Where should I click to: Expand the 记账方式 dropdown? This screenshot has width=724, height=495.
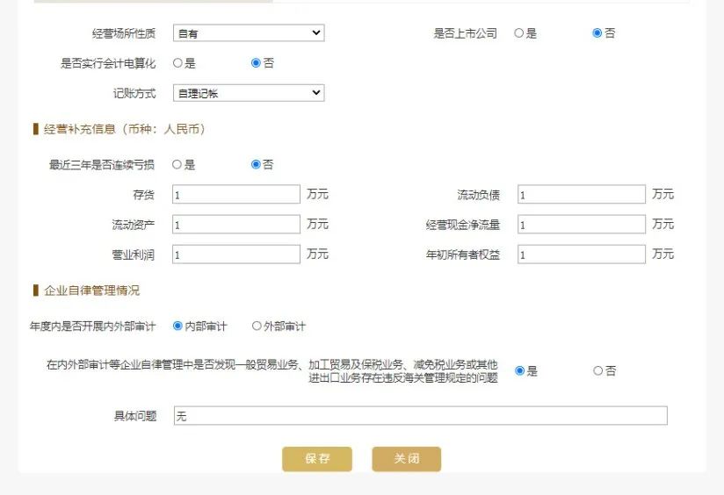(249, 93)
